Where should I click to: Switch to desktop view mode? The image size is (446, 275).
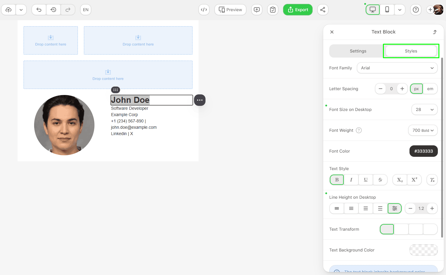[373, 10]
